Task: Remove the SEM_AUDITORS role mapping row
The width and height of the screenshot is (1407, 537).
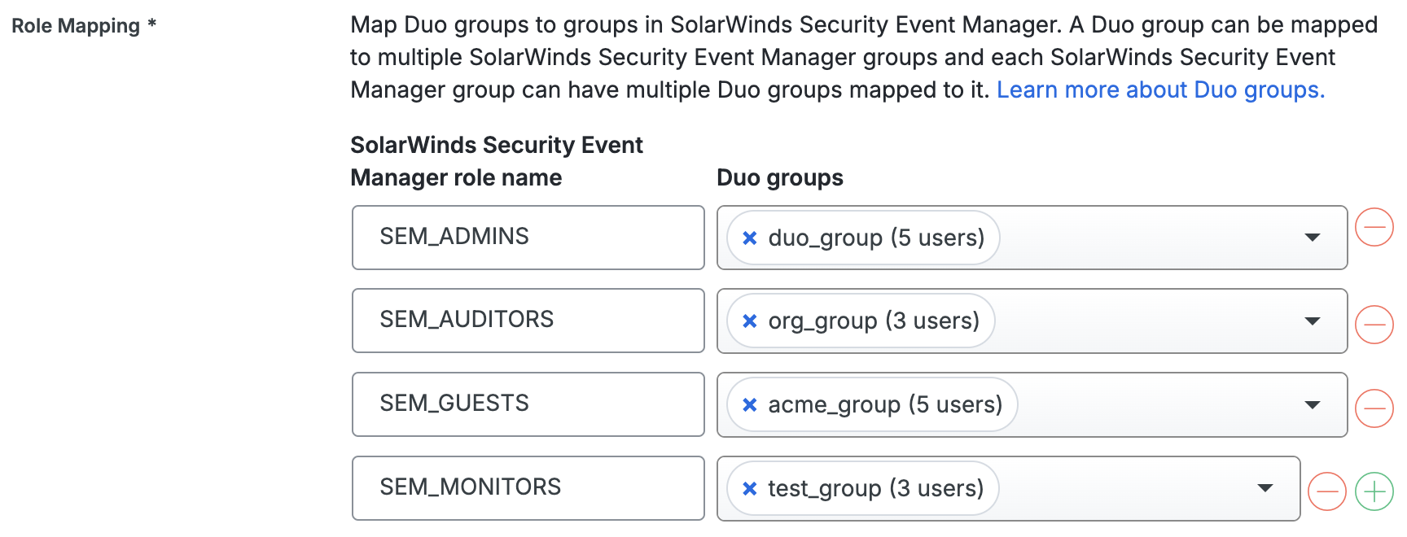Action: (x=1374, y=325)
